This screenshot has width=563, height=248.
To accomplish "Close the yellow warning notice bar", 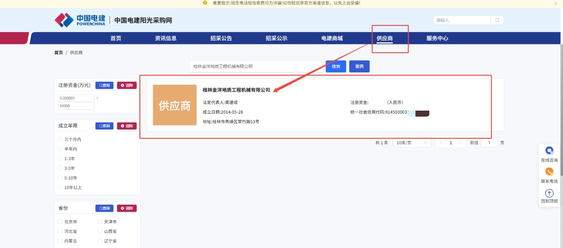I will point(556,3).
